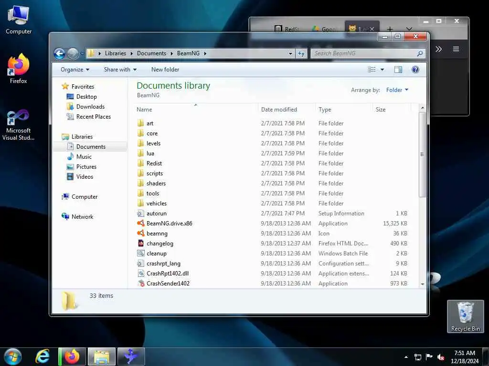Screen dimensions: 489x366
Task: Launch Internet Explorer from the taskbar
Action: pos(43,356)
